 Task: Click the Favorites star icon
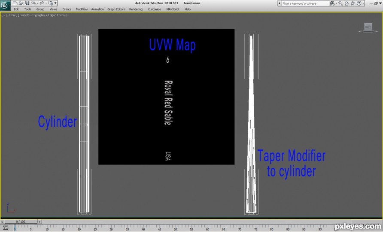pos(353,3)
